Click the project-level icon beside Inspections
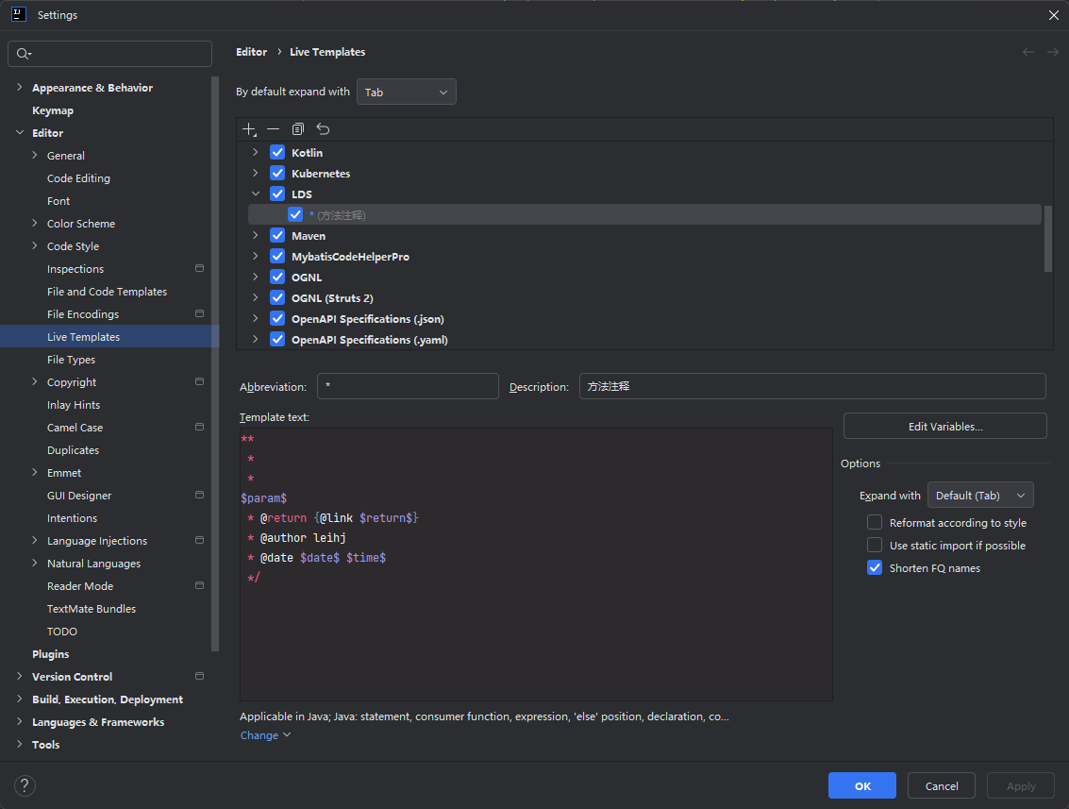This screenshot has height=809, width=1069. [199, 269]
